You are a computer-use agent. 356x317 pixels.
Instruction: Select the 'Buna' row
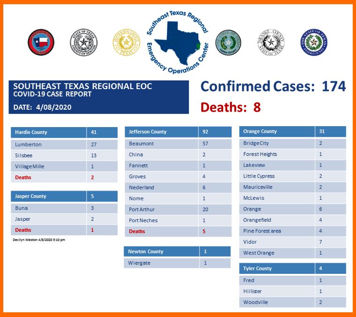64,208
